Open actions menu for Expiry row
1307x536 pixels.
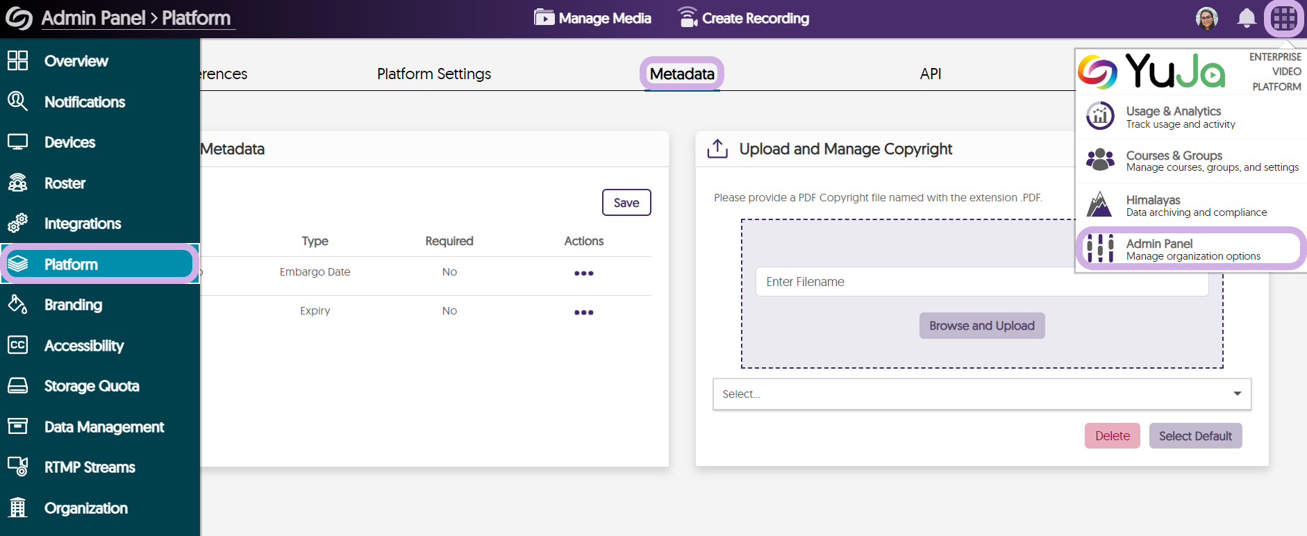[x=583, y=312]
